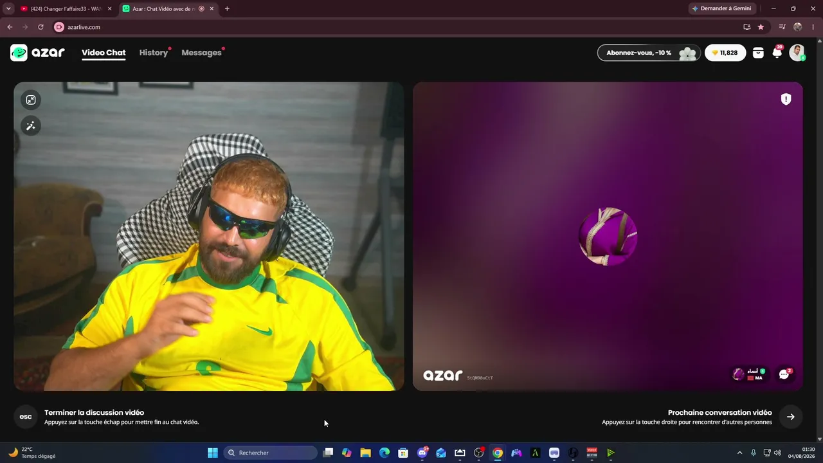This screenshot has height=463, width=823.
Task: Open the media controls icon in Chrome toolbar
Action: point(782,27)
